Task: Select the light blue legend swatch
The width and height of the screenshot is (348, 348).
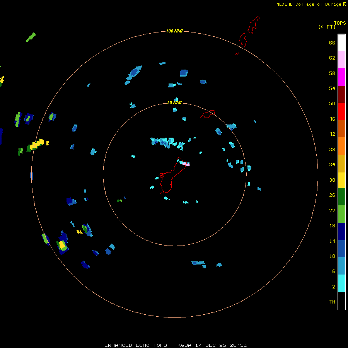Action: pyautogui.click(x=341, y=266)
